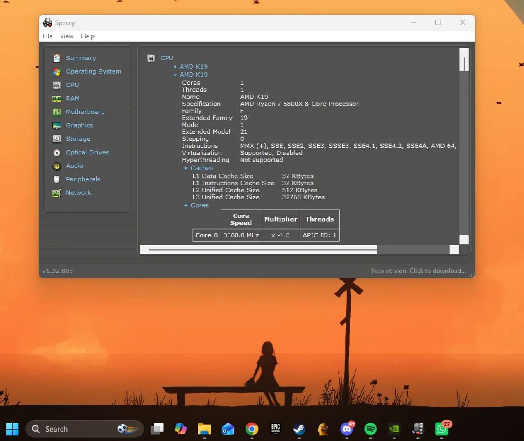This screenshot has height=441, width=524.
Task: Click the Optical Drives disc icon
Action: click(x=57, y=153)
